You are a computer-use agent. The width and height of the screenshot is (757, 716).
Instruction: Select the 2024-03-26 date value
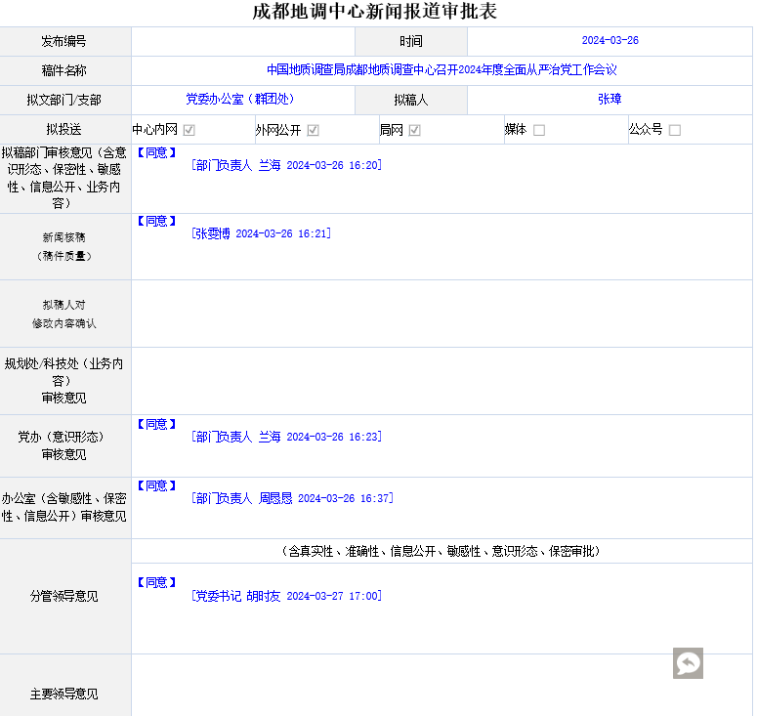(x=610, y=41)
